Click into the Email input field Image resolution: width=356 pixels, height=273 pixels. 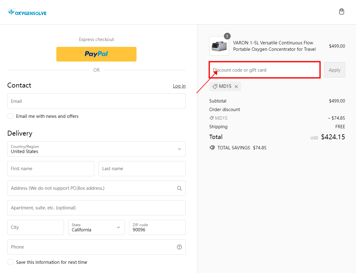click(96, 101)
